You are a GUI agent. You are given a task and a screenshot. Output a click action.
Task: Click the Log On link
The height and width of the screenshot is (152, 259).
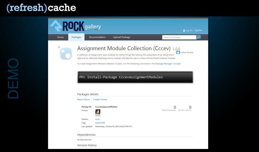(189, 30)
